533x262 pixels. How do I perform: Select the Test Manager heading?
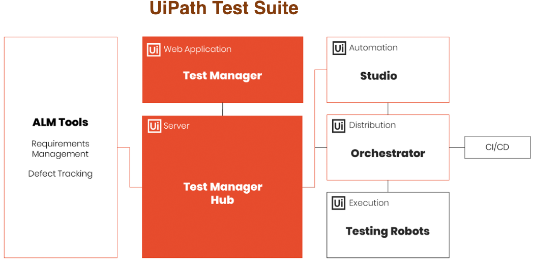coord(222,76)
